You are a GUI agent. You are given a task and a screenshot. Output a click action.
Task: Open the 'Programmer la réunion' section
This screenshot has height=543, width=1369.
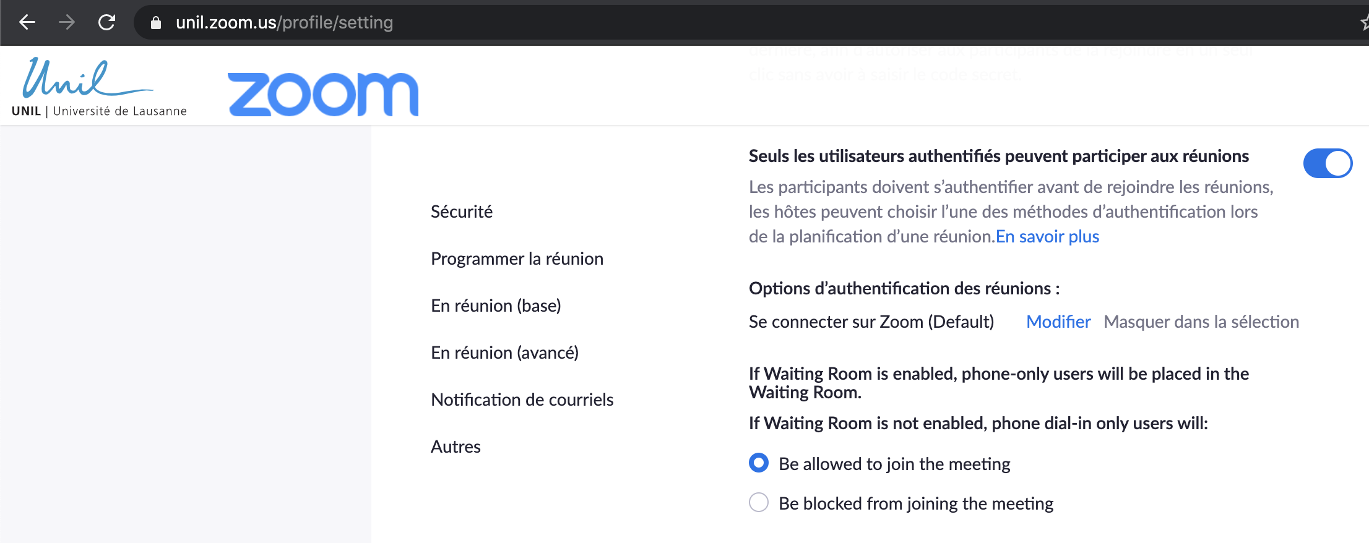[x=517, y=259]
